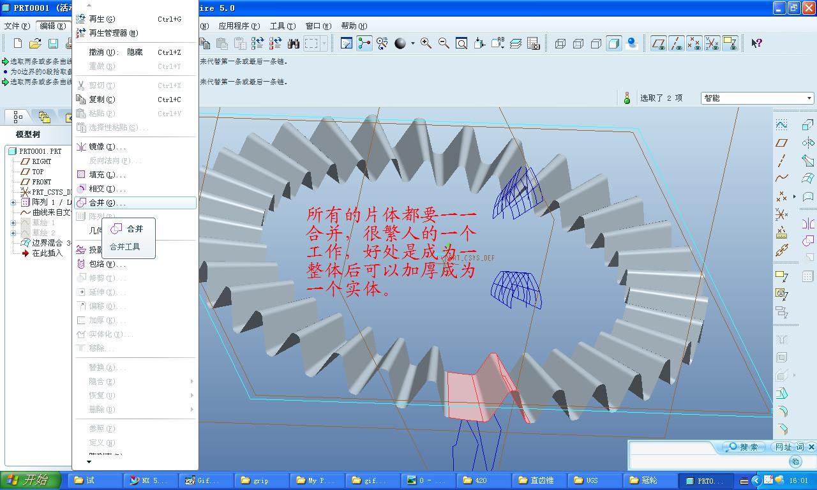Image resolution: width=817 pixels, height=490 pixels.
Task: Toggle hidden line display mode
Action: point(578,43)
